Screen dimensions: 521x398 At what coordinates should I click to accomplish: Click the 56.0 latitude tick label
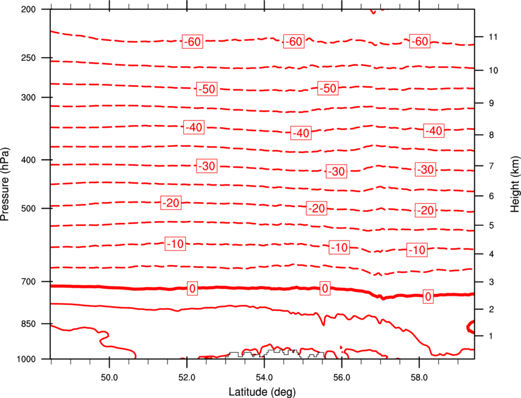[x=341, y=377]
